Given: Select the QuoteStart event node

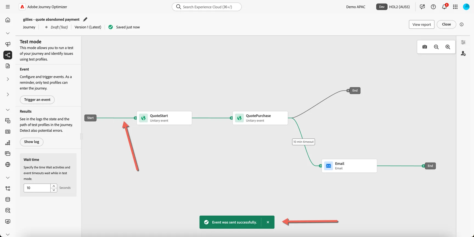Looking at the screenshot, I should tap(164, 118).
